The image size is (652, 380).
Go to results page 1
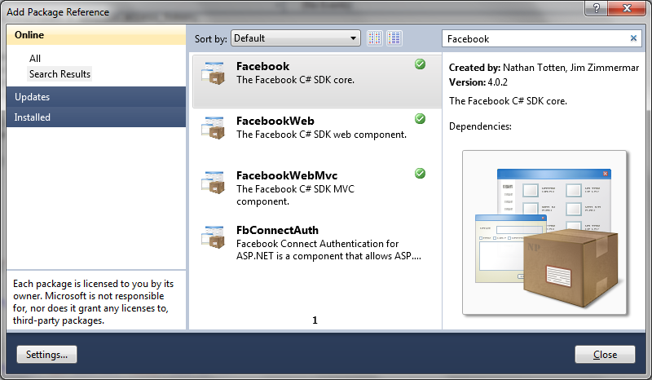coord(315,320)
